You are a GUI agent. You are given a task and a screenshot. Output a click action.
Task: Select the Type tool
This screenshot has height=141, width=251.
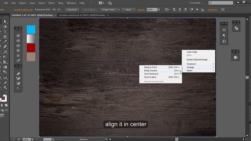tap(5, 32)
